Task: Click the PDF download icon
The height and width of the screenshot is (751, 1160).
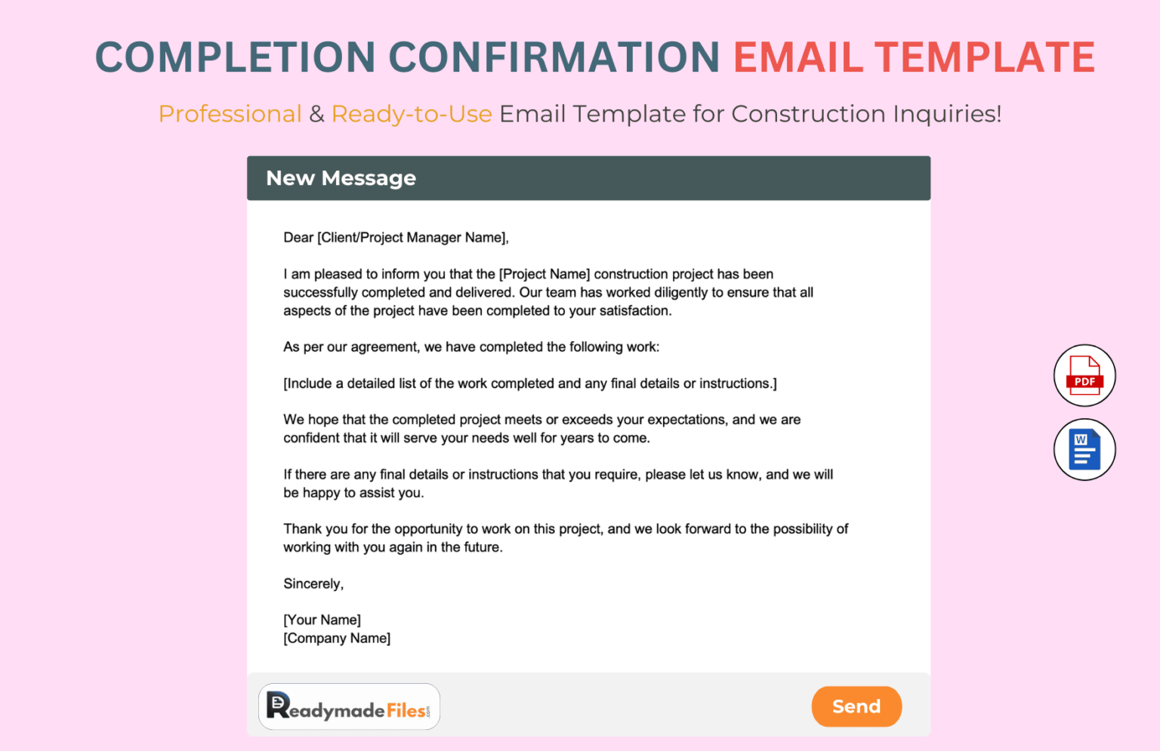Action: [1084, 375]
